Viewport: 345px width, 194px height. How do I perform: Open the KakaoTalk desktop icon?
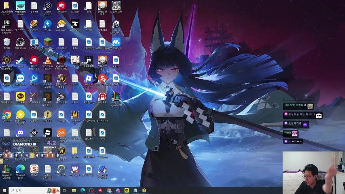(20, 96)
